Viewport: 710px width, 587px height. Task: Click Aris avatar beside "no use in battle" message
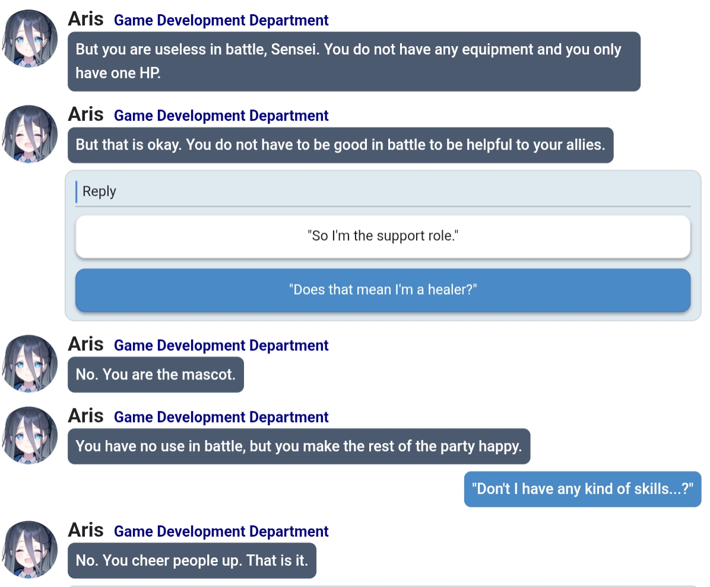point(30,435)
